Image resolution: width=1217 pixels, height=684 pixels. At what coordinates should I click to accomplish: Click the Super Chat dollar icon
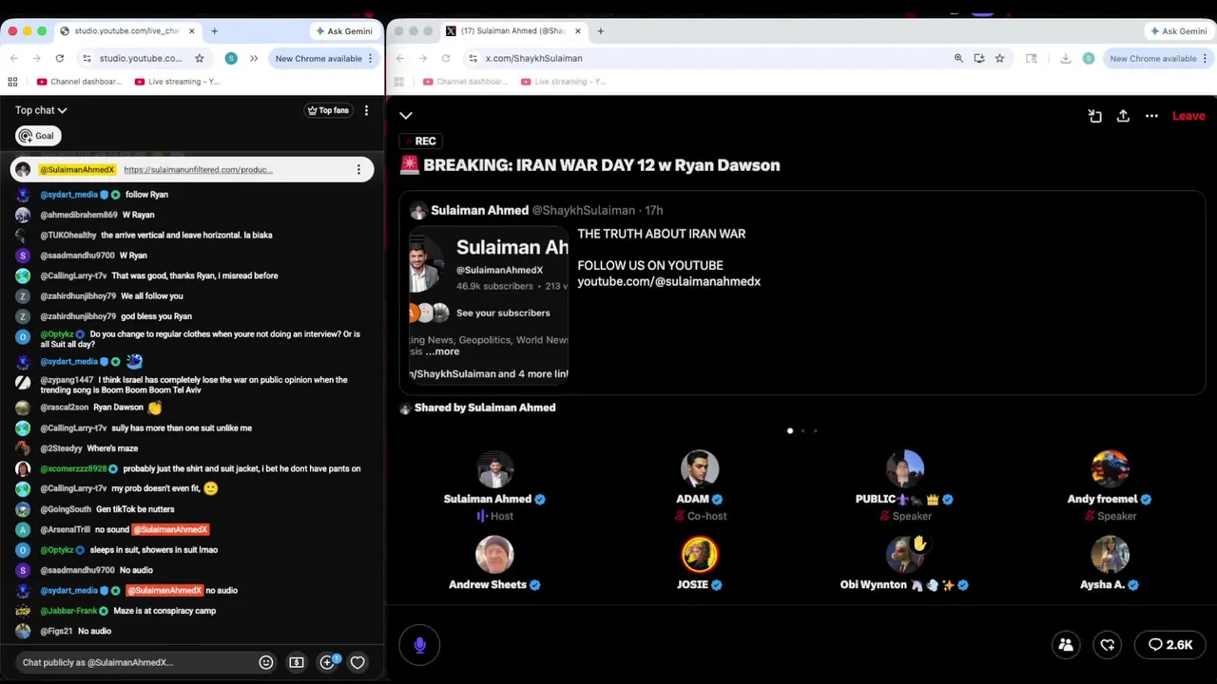click(297, 662)
